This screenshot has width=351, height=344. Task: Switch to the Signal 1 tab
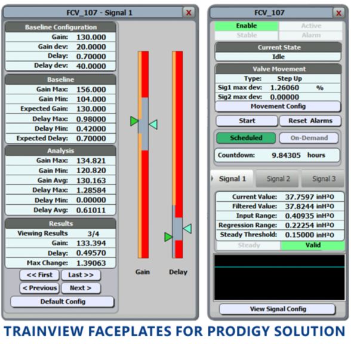[232, 179]
